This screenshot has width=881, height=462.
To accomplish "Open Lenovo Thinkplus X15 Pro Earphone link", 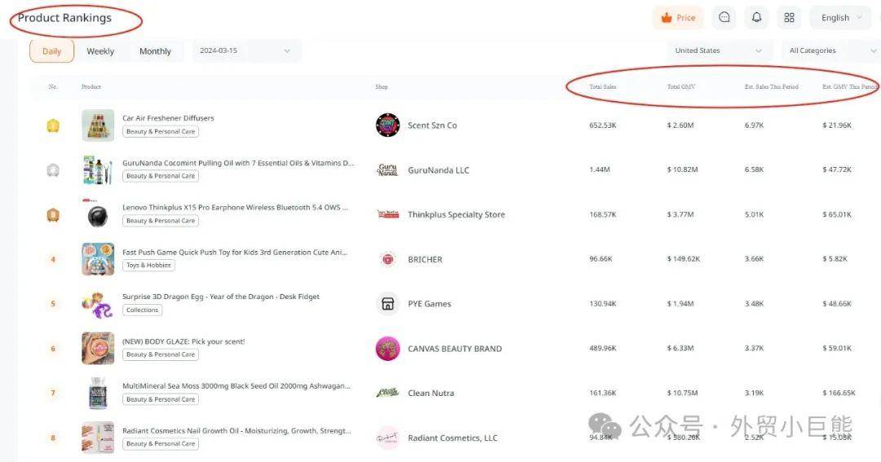I will [x=235, y=207].
